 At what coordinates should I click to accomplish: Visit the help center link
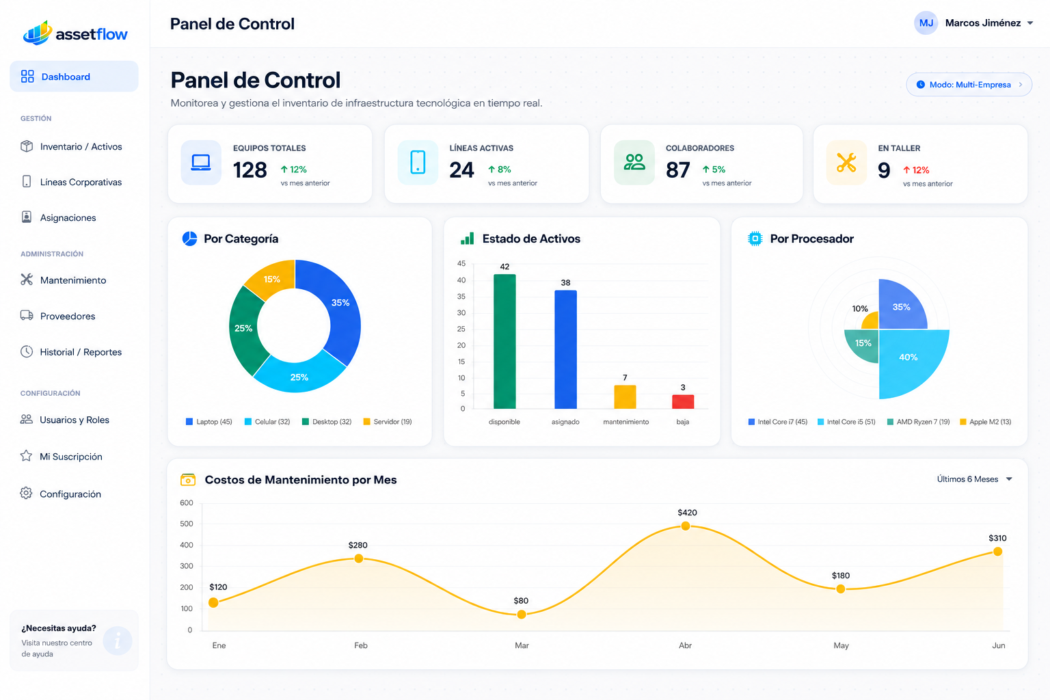pyautogui.click(x=57, y=648)
